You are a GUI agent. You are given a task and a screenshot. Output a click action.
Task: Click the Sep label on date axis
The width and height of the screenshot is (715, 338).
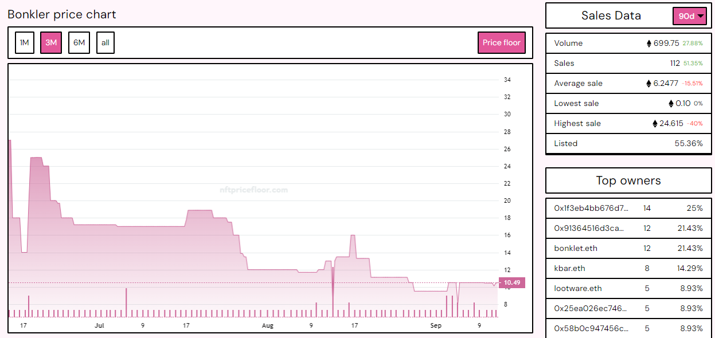pos(436,325)
